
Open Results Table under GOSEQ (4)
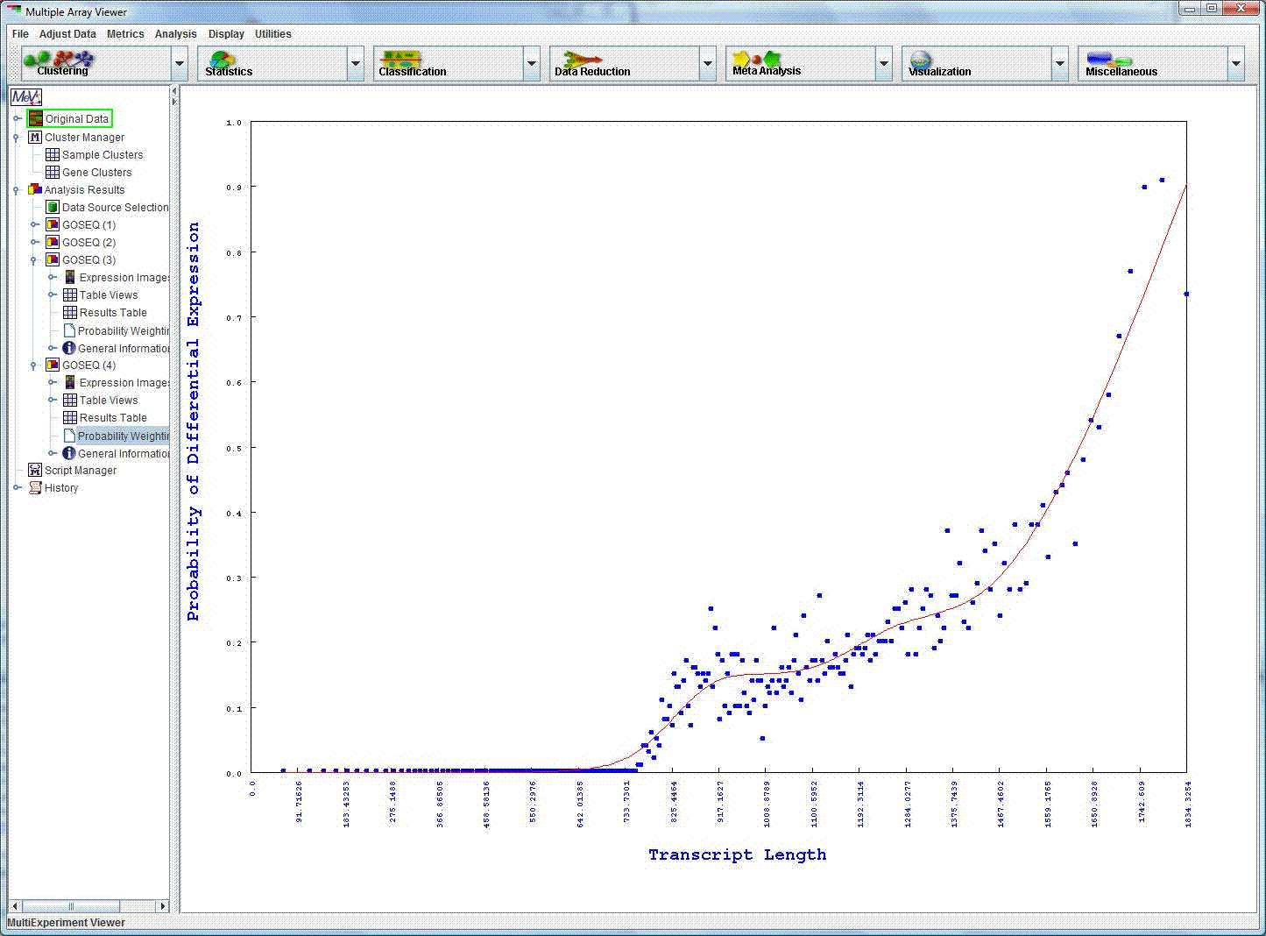click(112, 418)
